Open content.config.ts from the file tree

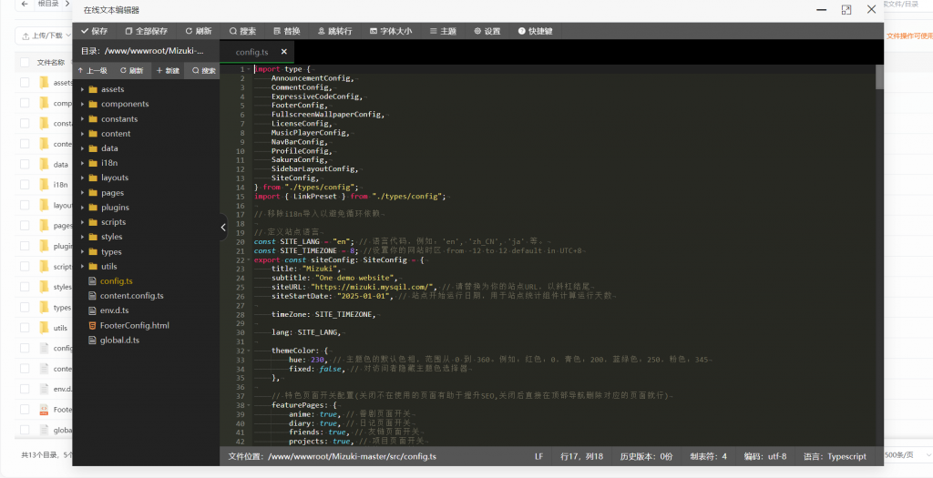(x=131, y=296)
